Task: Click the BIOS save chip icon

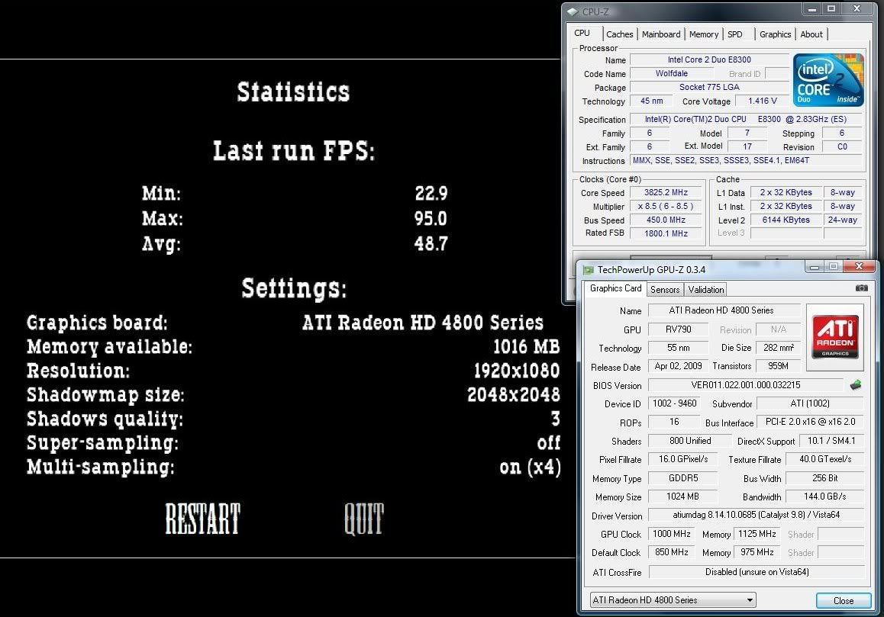Action: [856, 385]
